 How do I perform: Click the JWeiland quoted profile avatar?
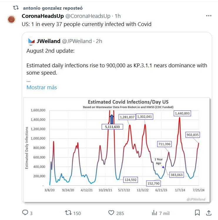(31, 41)
